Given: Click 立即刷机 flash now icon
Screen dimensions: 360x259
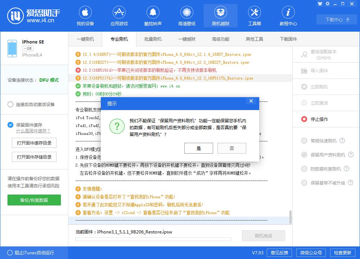Looking at the screenshot, I should (304, 87).
